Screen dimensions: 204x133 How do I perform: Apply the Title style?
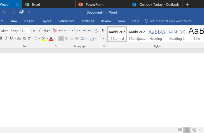tap(196, 34)
